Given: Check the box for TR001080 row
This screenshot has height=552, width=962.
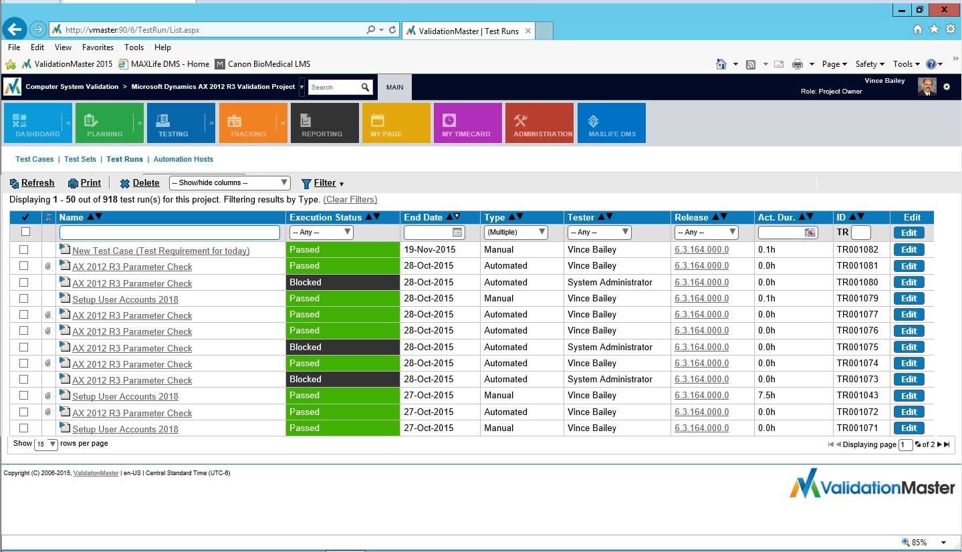Looking at the screenshot, I should point(24,282).
